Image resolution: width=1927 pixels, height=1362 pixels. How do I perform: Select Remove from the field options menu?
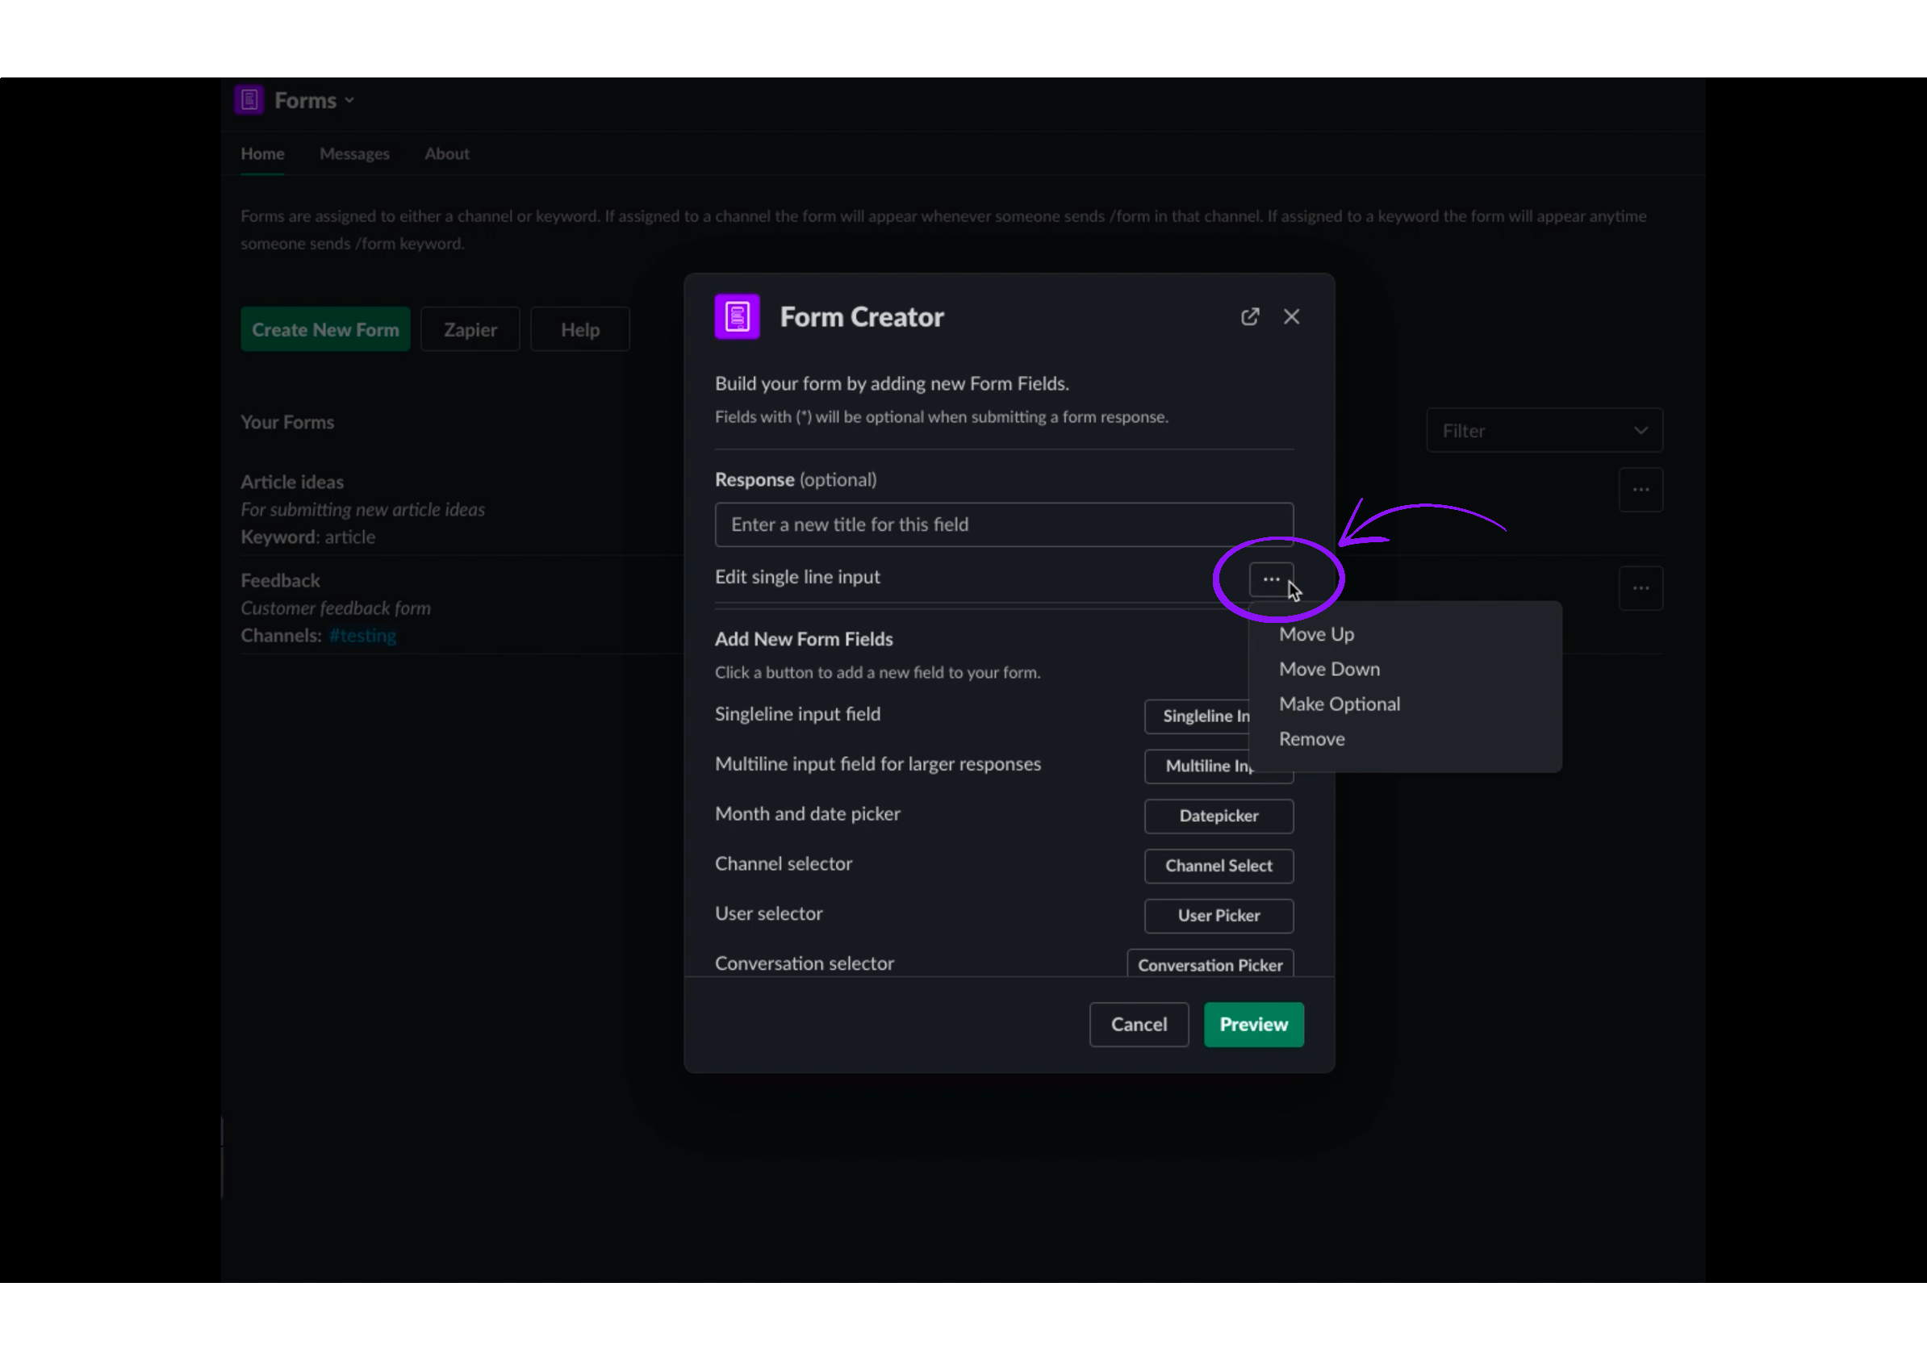coord(1311,738)
